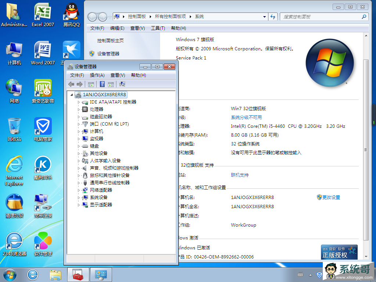Viewport: 376px width, 282px height.
Task: Select the 键盘 tree item
Action: [94, 146]
